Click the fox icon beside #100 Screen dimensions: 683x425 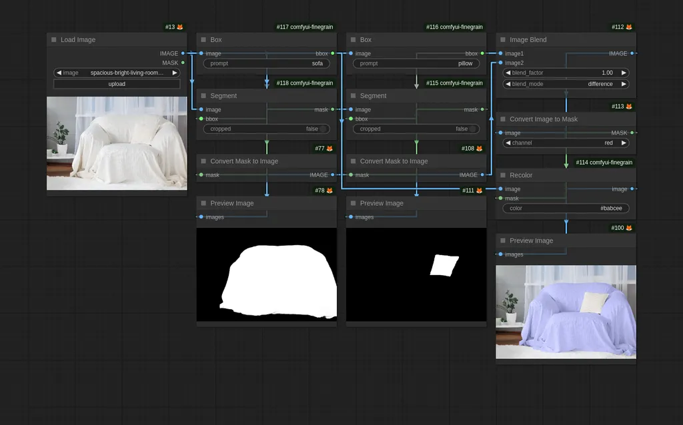(x=630, y=226)
